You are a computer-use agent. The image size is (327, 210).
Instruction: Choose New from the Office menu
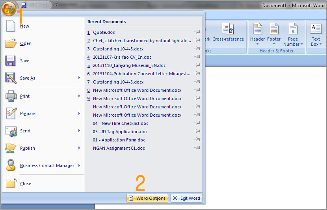click(x=43, y=26)
